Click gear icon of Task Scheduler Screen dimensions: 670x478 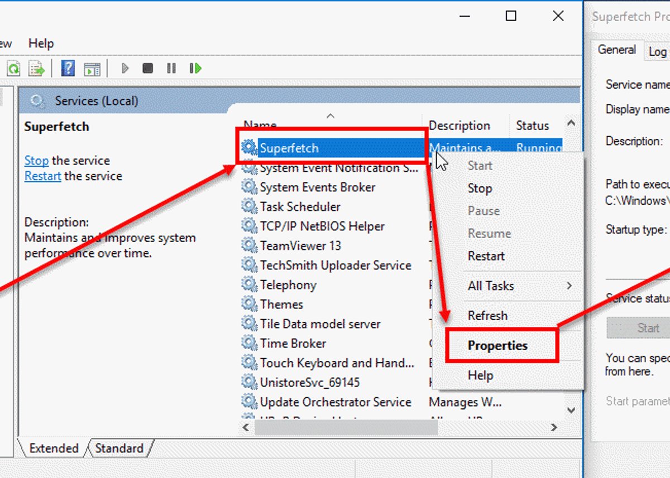tap(249, 206)
